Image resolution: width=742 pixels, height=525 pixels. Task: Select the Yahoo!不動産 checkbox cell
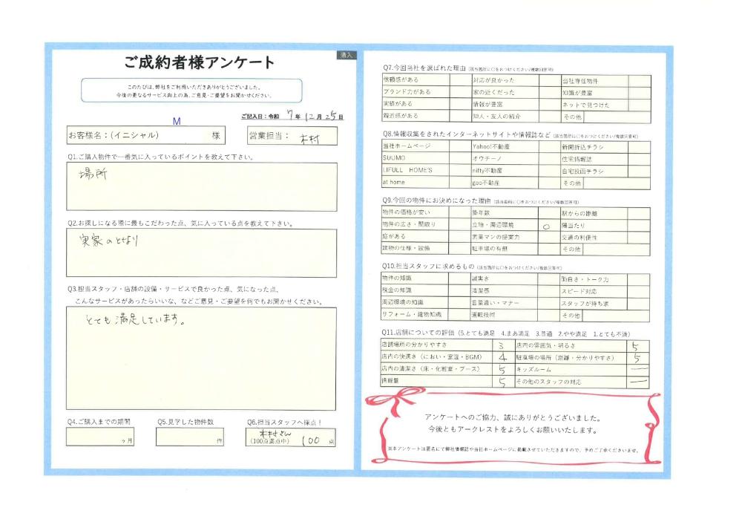[550, 146]
